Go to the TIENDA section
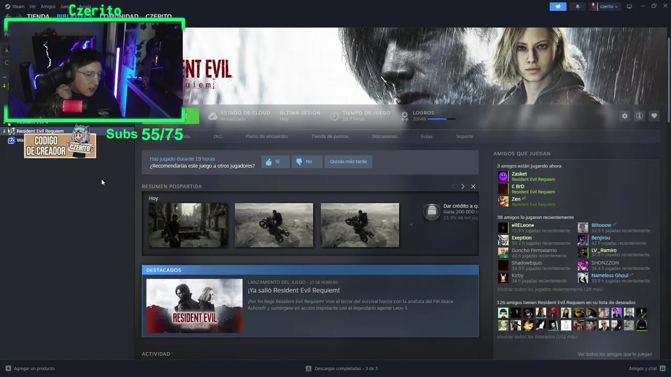 click(38, 17)
